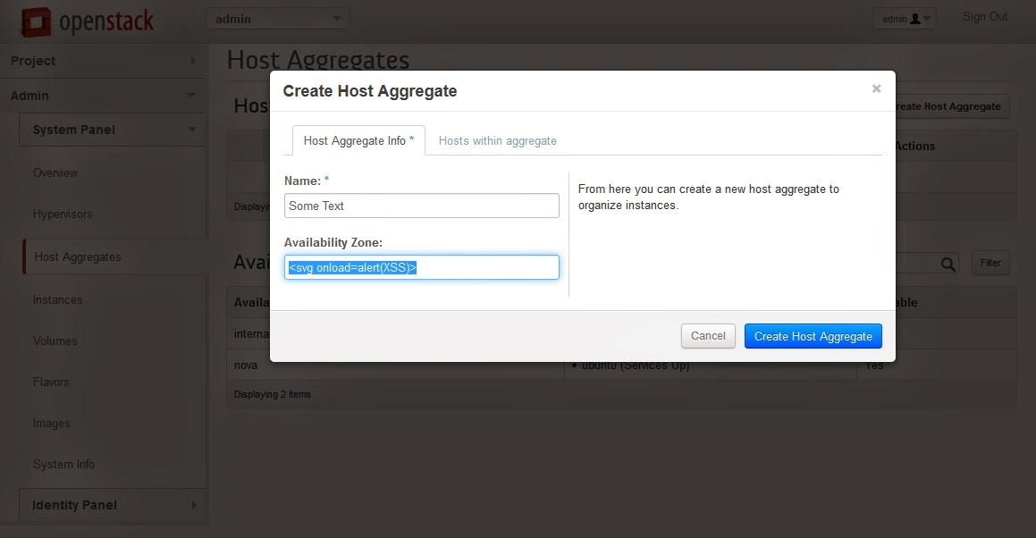Focus the Name input field
The height and width of the screenshot is (538, 1036).
click(x=422, y=206)
